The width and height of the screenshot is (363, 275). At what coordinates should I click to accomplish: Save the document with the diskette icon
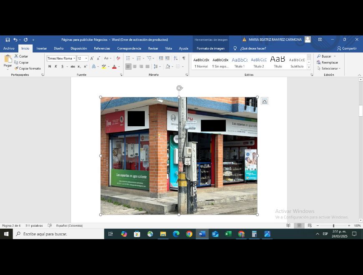pyautogui.click(x=8, y=40)
